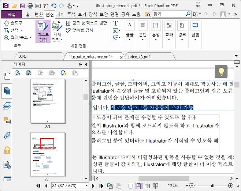Screen dimensions: 241x191
Task: Open the attachments paperclip panel
Action: (x=7, y=135)
